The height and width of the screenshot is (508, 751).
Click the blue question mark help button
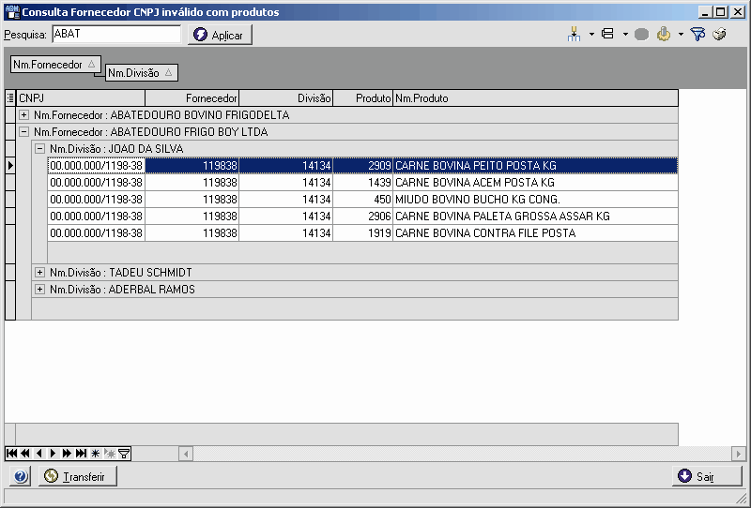click(21, 476)
